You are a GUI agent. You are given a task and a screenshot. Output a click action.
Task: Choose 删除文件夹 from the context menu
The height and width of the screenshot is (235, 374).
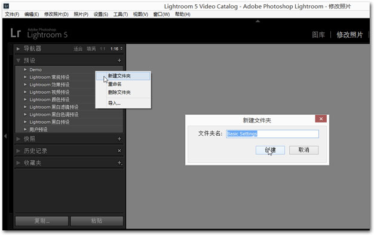[x=123, y=93]
